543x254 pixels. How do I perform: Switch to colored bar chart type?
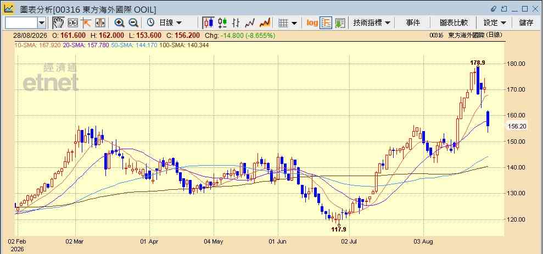click(222, 23)
